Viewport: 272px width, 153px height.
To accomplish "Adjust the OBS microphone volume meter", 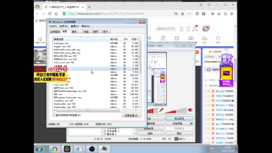I will coord(153,111).
